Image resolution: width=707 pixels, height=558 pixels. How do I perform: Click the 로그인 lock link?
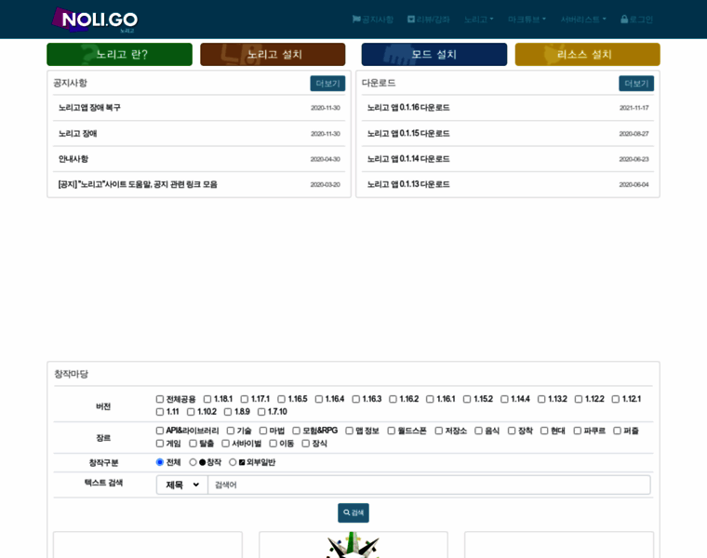point(636,20)
